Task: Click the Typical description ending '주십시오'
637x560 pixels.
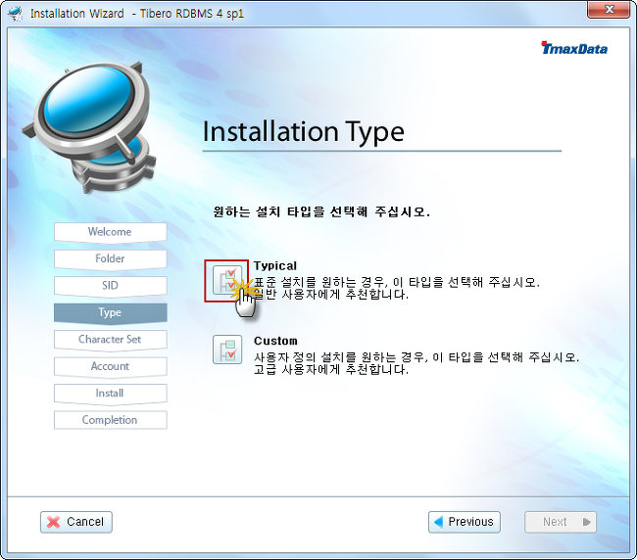Action: 397,282
